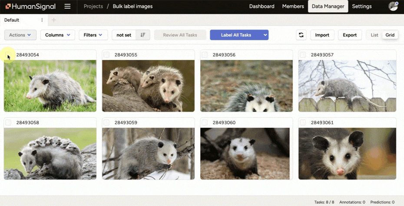Screen dimensions: 404x206
Task: Switch to List view
Action: pos(374,35)
